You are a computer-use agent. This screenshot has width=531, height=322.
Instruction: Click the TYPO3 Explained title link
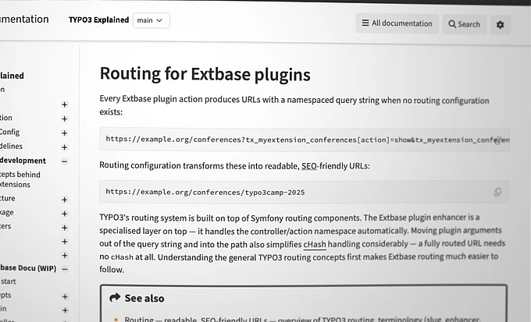click(98, 20)
